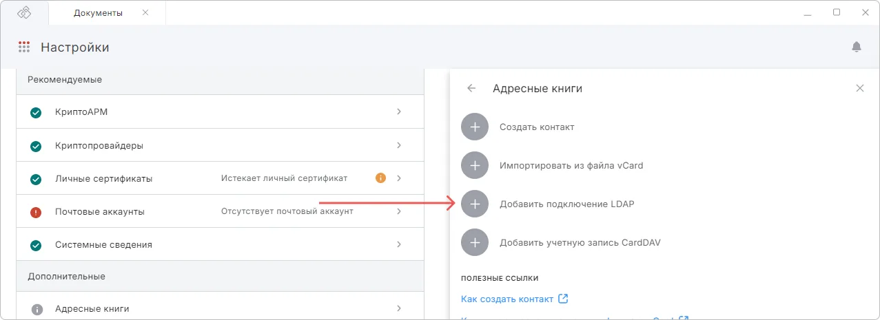Click the Настройки page title
The height and width of the screenshot is (320, 880).
point(74,47)
